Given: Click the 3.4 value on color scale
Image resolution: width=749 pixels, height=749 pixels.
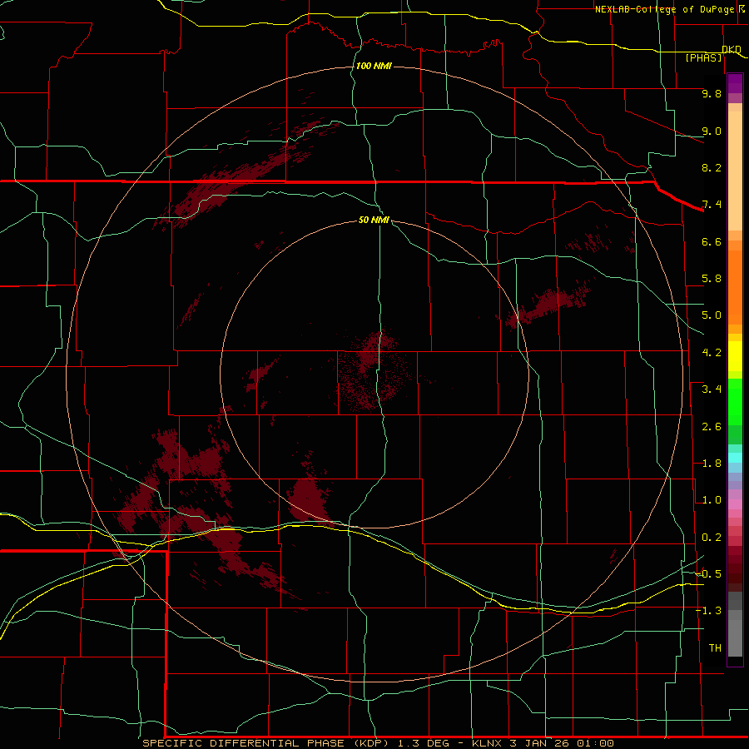Looking at the screenshot, I should (712, 389).
